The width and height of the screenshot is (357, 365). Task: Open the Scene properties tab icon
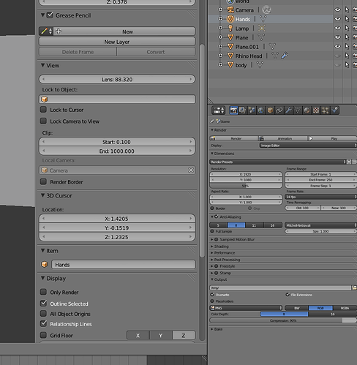coord(252,110)
